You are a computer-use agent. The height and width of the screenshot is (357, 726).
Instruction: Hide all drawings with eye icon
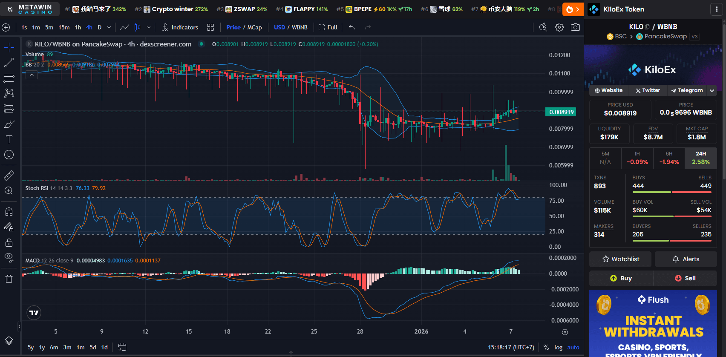pos(9,257)
